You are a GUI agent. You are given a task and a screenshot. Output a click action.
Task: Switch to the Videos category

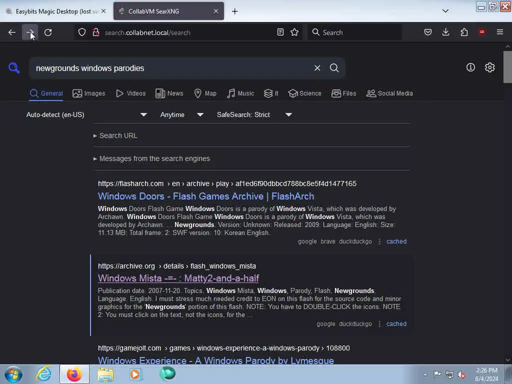[130, 93]
